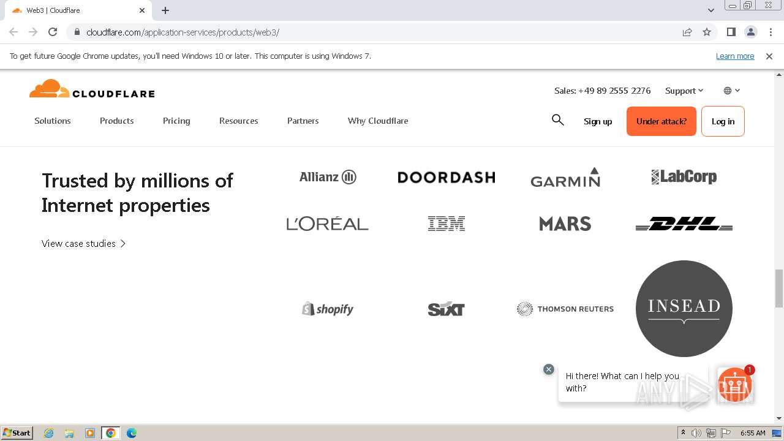Image resolution: width=784 pixels, height=441 pixels.
Task: Open the tab search dropdown
Action: (x=711, y=10)
